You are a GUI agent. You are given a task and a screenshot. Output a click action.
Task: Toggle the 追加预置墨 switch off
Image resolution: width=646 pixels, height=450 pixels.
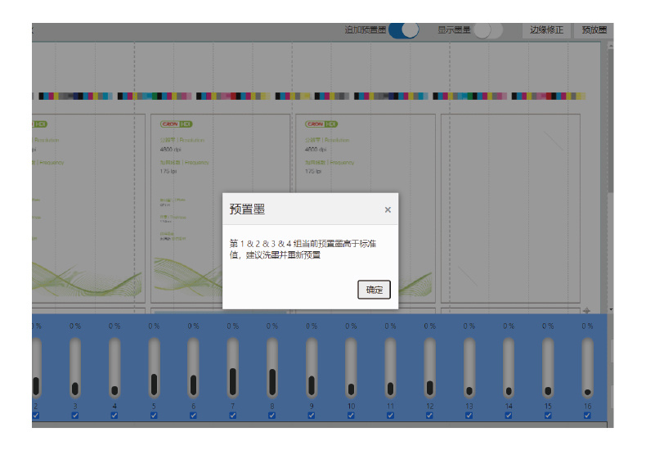point(403,30)
